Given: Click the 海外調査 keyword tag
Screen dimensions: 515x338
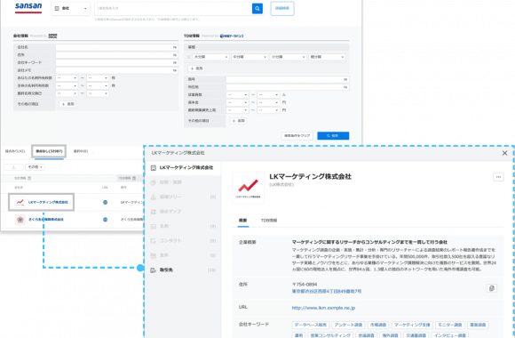Looking at the screenshot, I should [x=390, y=335].
